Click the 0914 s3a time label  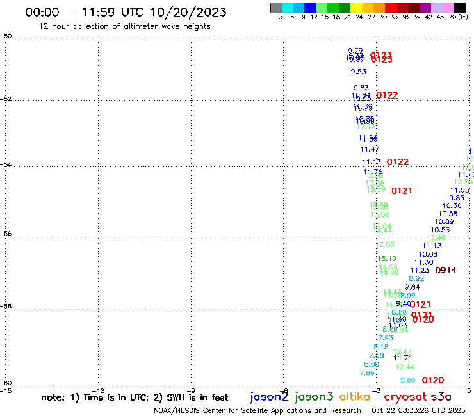click(446, 270)
